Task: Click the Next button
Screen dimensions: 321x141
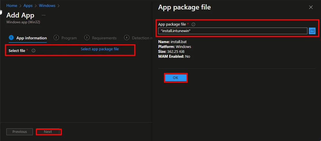Action: point(48,132)
